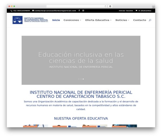
Task: Click the Somos una Organización Académica paragraph
Action: pos(81,105)
